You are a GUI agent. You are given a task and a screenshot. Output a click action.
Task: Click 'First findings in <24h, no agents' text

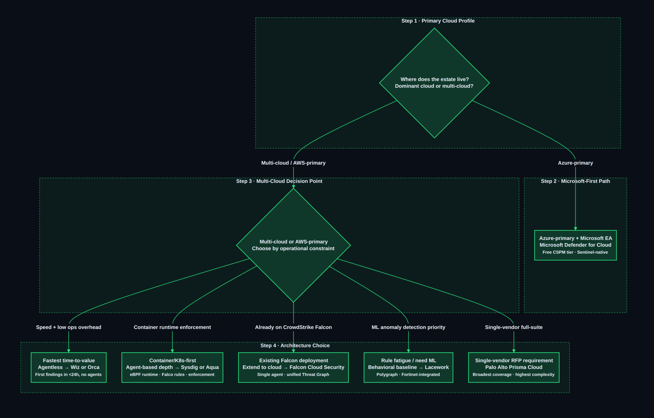68,375
